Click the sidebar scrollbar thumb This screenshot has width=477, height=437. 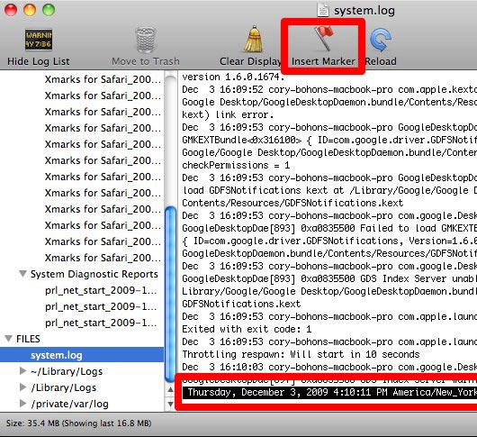pos(171,294)
